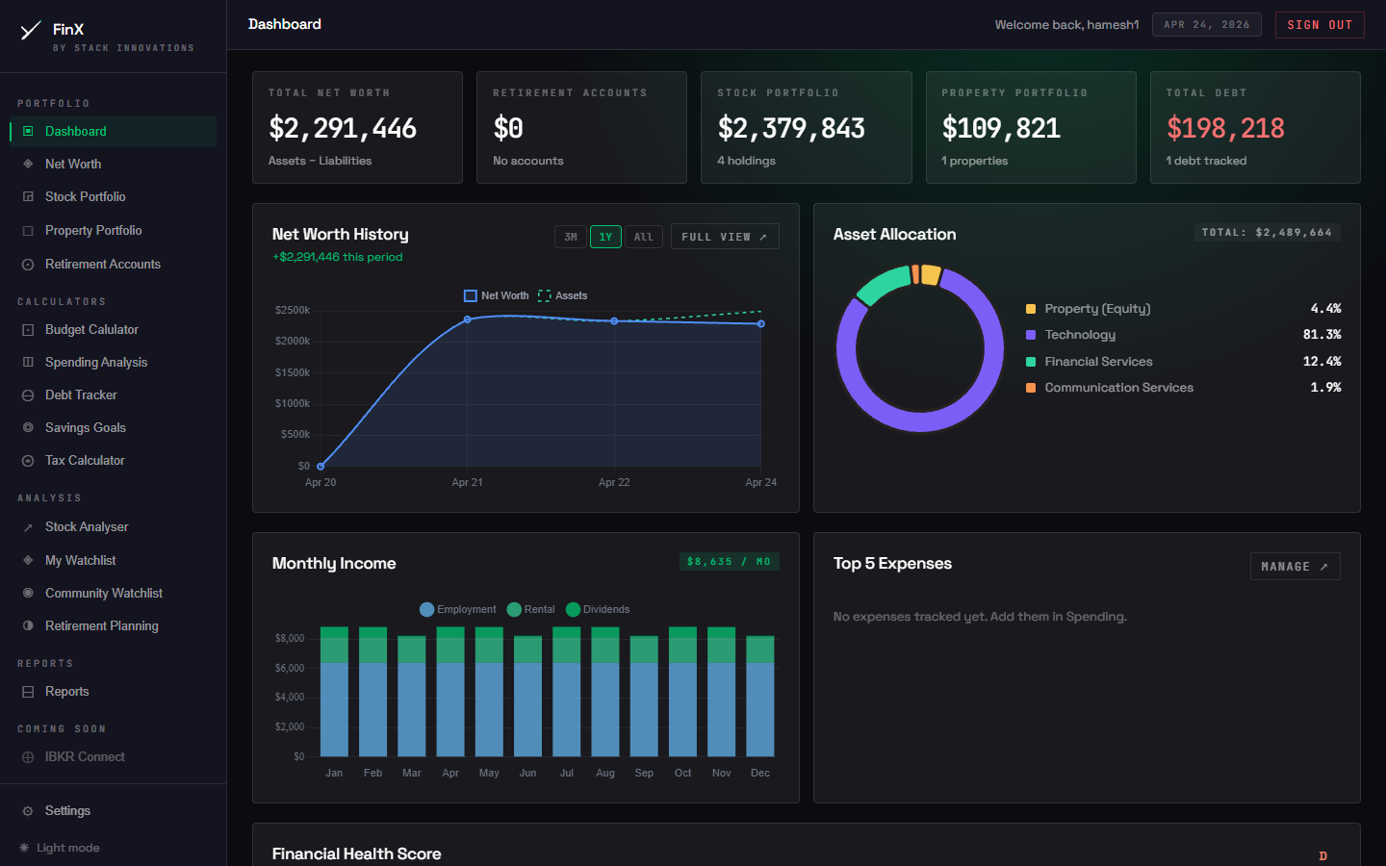Image resolution: width=1386 pixels, height=866 pixels.
Task: Click the Savings Goals sidebar icon
Action: pyautogui.click(x=28, y=427)
